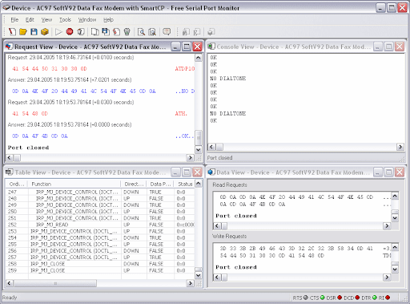This screenshot has height=304, width=410.
Task: Click the 'Write Requests' label in Data View
Action: tap(229, 236)
